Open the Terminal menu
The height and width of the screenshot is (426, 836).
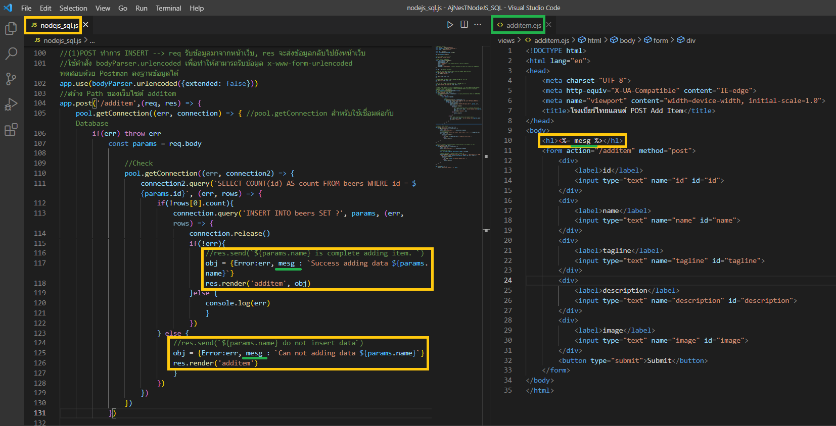(168, 8)
